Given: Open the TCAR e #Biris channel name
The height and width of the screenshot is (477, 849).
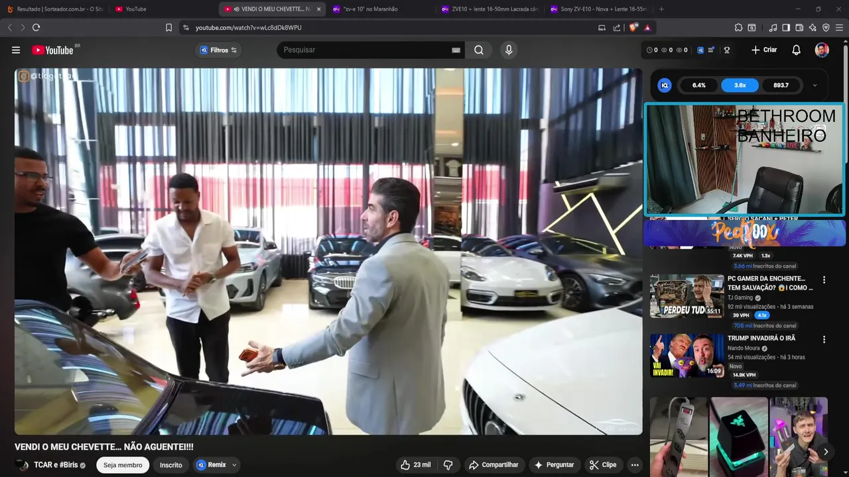Looking at the screenshot, I should click(56, 465).
